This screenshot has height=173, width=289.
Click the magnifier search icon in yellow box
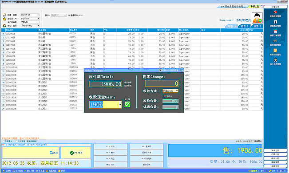pyautogui.click(x=51, y=153)
